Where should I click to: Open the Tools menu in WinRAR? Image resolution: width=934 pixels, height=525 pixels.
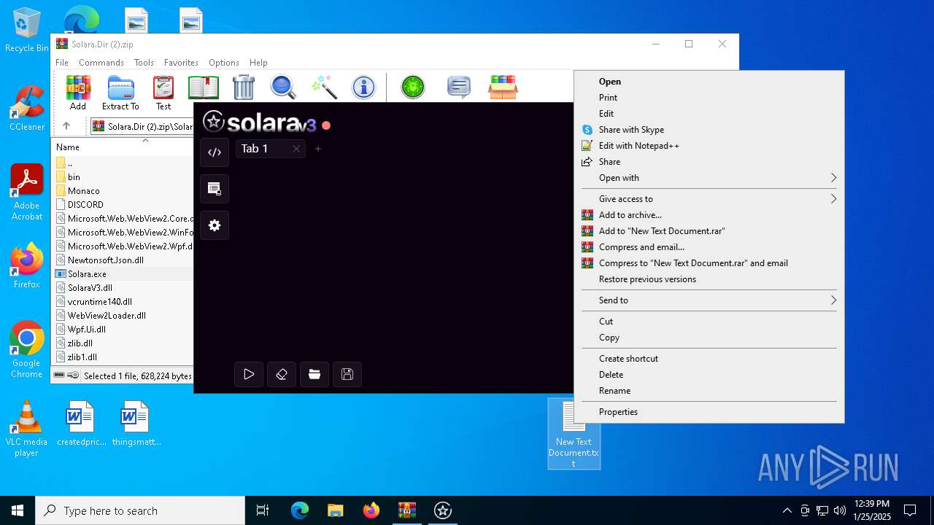pyautogui.click(x=144, y=63)
